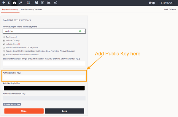Open the gears settings icon

click(x=55, y=3)
